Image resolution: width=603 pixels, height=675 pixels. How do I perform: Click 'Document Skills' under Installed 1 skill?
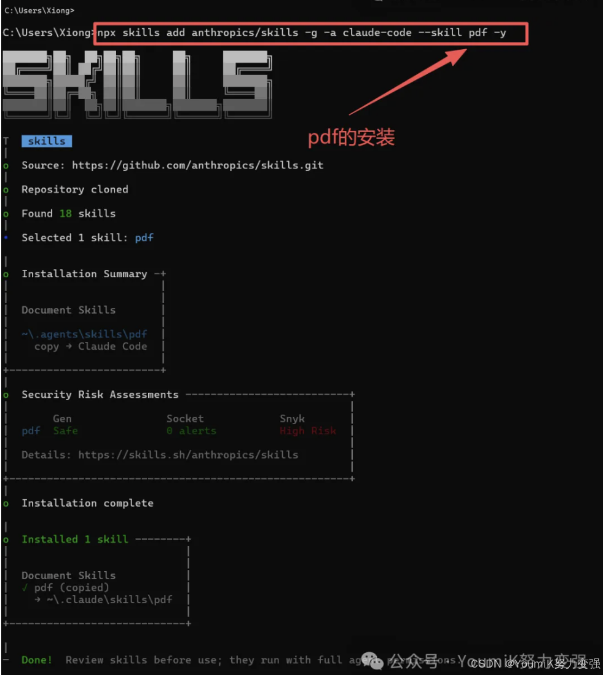click(x=68, y=575)
